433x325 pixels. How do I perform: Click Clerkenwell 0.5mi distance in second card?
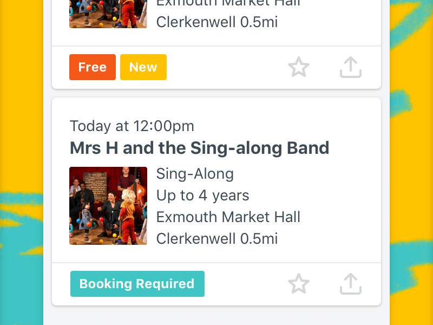coord(216,239)
